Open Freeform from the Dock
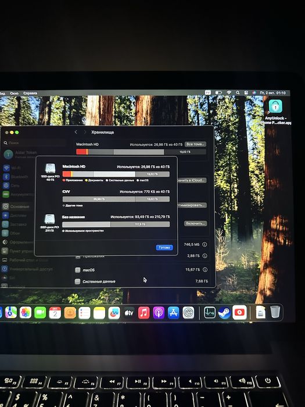 click(114, 313)
